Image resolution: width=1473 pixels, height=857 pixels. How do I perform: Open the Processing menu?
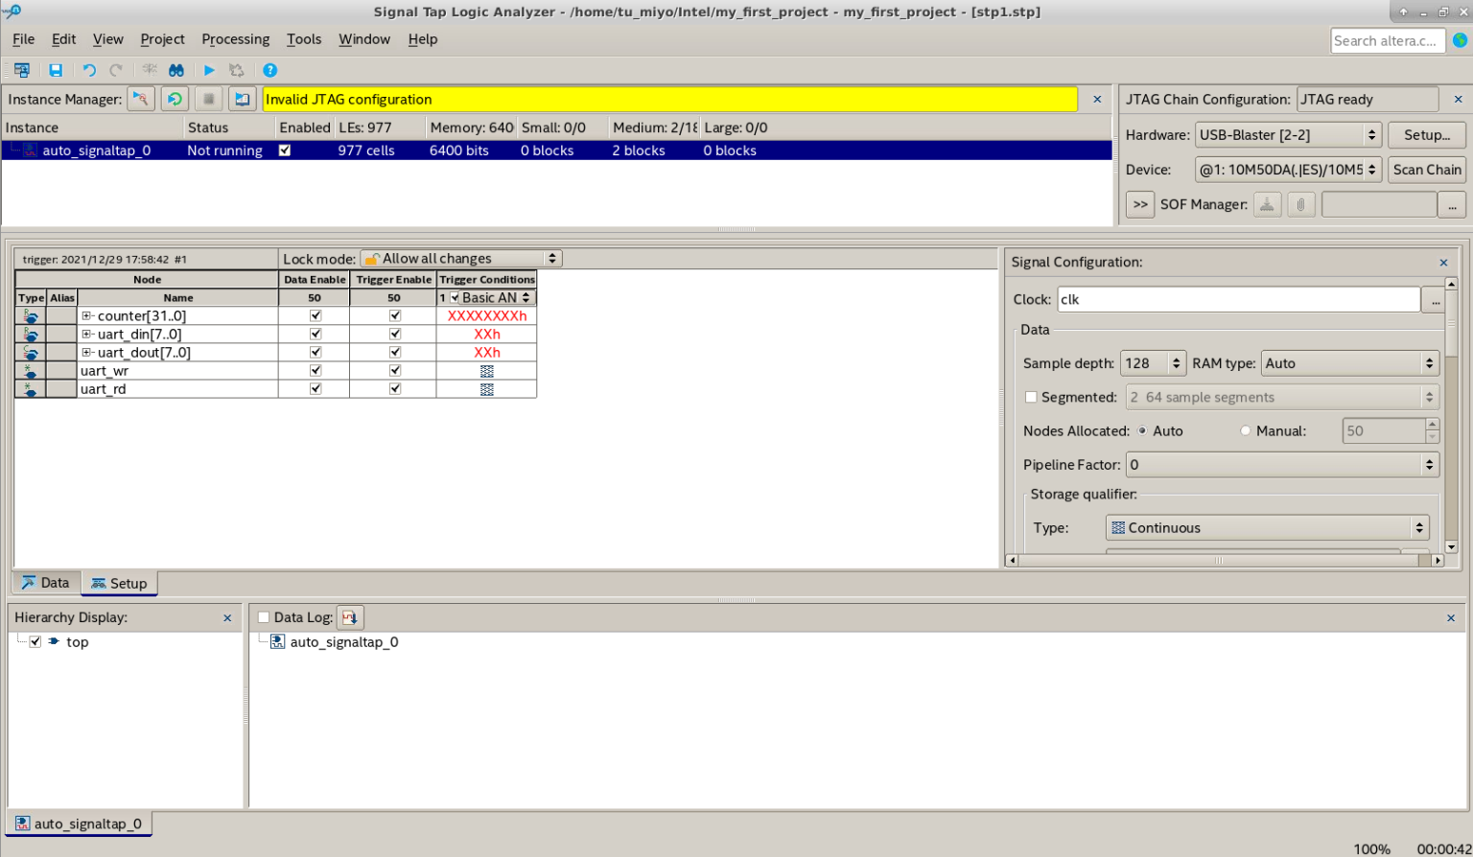[235, 39]
